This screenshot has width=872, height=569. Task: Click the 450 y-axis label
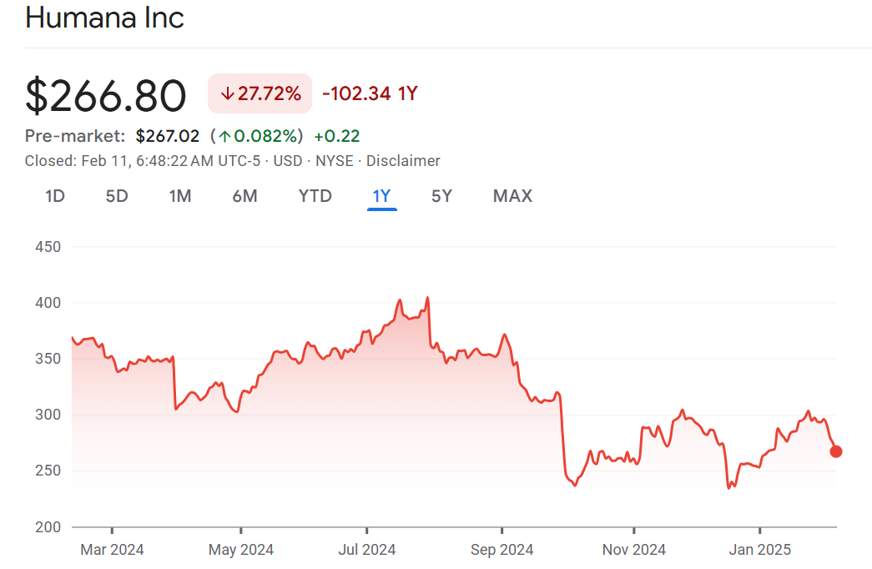tap(48, 247)
